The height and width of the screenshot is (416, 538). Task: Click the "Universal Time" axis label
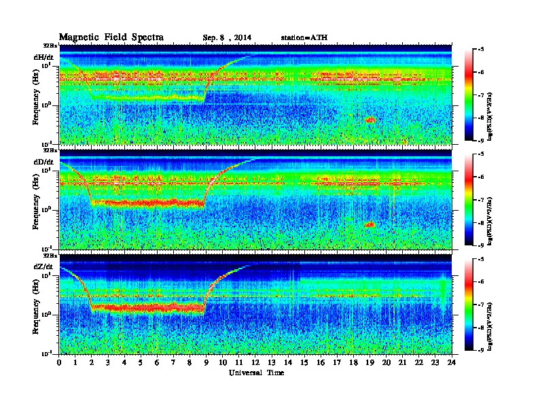pyautogui.click(x=256, y=372)
